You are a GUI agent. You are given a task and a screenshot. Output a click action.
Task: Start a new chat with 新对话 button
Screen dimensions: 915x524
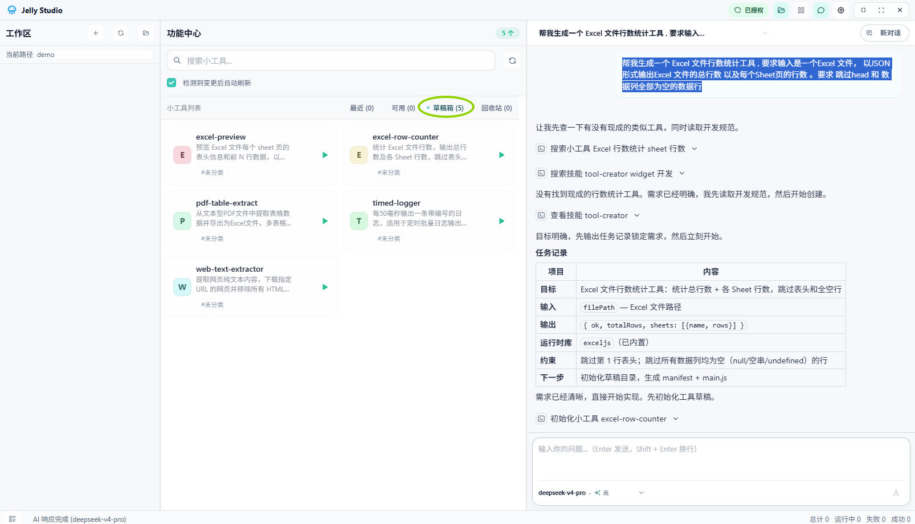(x=884, y=33)
